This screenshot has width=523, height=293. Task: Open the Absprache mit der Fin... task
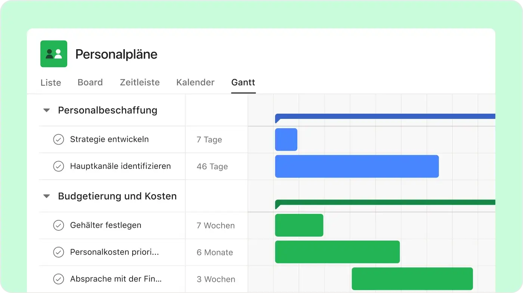tap(116, 279)
